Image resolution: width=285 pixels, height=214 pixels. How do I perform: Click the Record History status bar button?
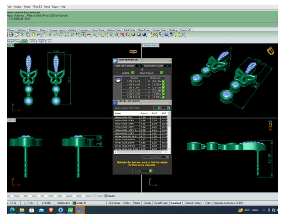point(193,203)
